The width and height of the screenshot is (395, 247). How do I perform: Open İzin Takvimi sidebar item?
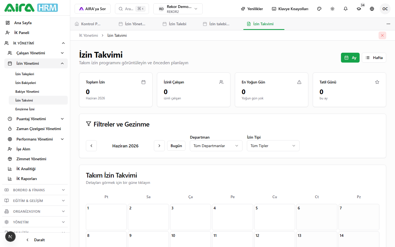tap(38, 100)
